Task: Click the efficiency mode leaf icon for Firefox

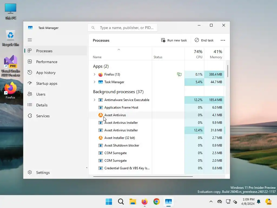Action: 179,74
